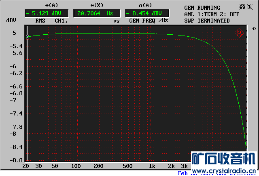Image resolution: width=259 pixels, height=176 pixels.
Task: Click the crossed-out speaker icon
Action: 250,7
